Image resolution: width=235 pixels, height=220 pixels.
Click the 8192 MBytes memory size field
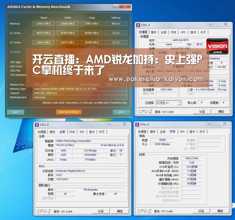162,144
